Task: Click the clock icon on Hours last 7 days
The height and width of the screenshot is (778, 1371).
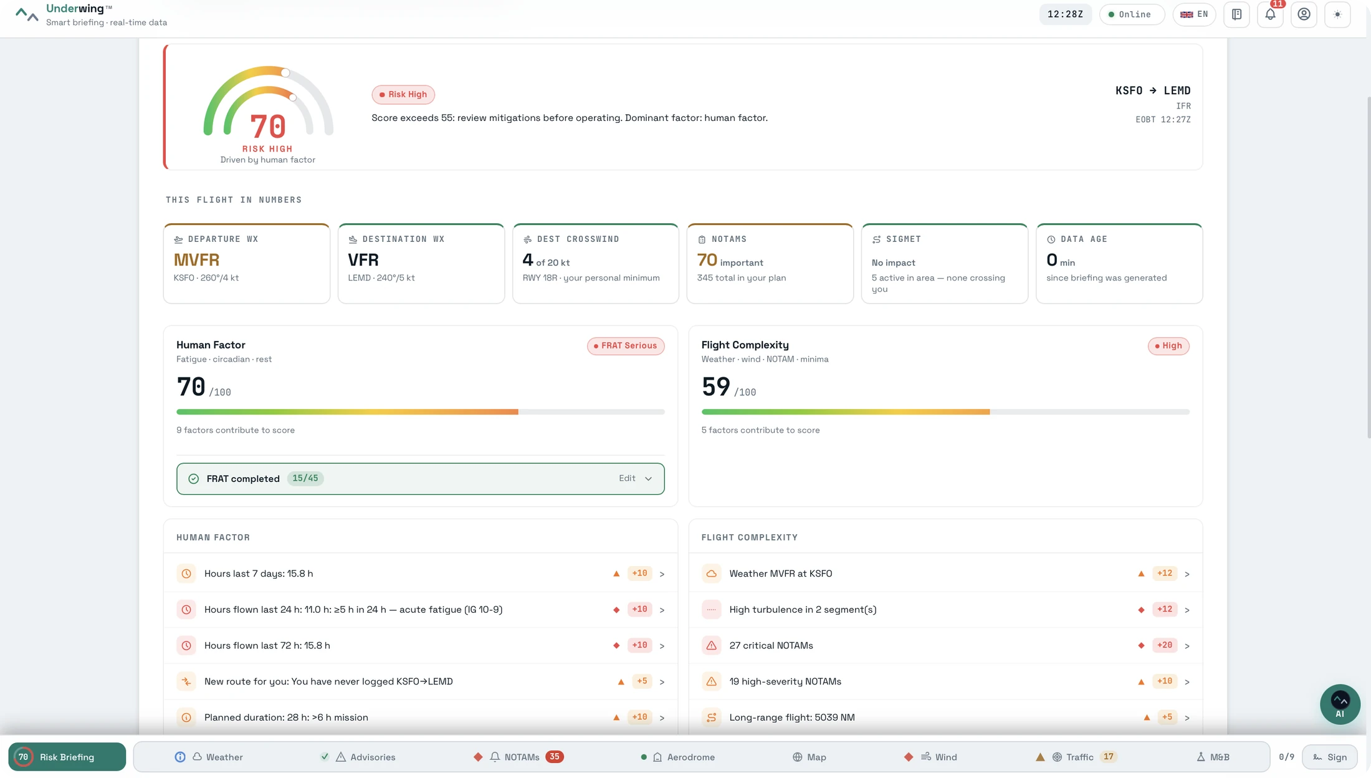Action: pos(186,574)
